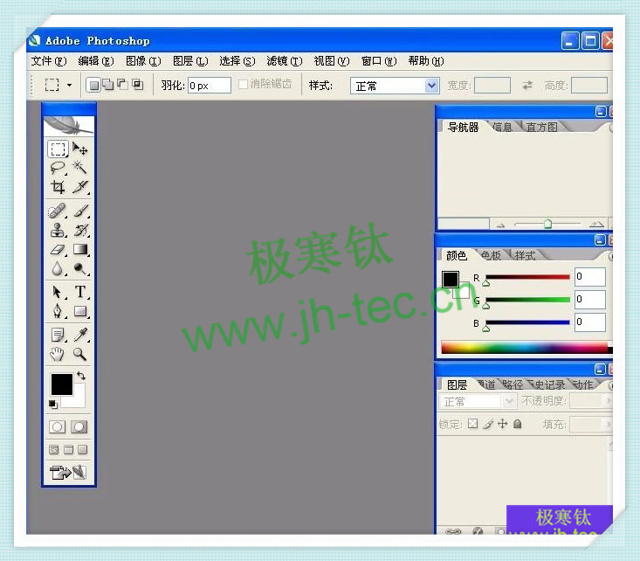Switch to the 直方图 tab

point(541,127)
